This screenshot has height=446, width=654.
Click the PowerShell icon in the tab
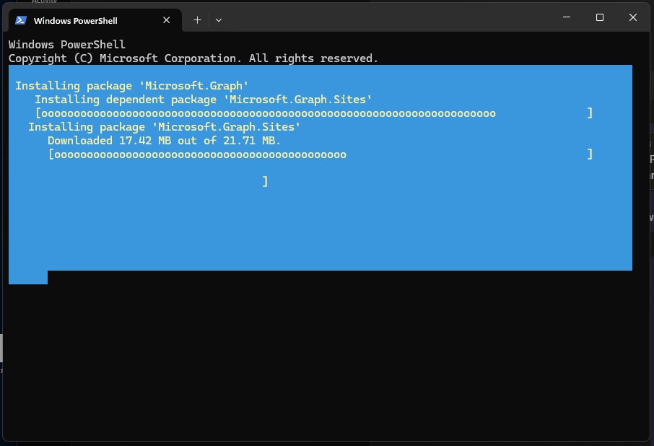21,20
